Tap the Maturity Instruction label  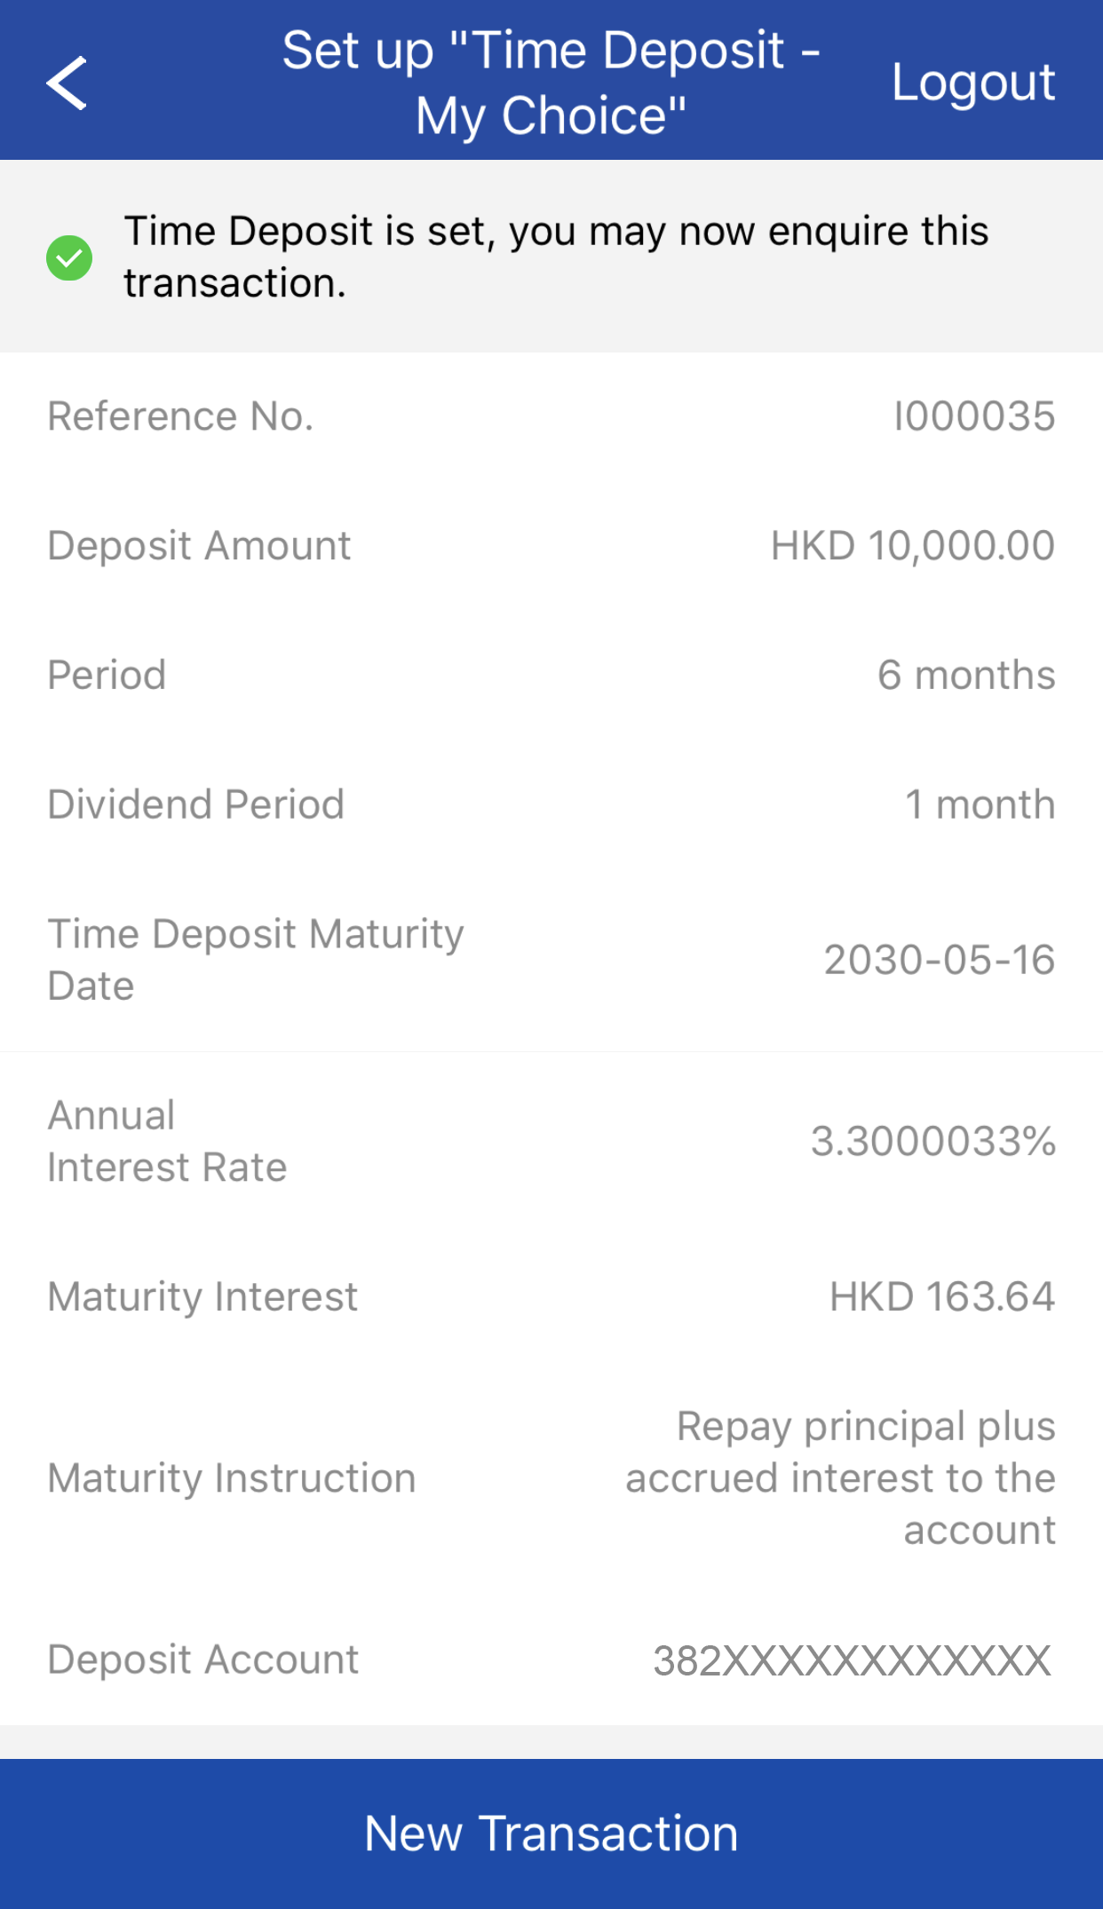point(232,1478)
